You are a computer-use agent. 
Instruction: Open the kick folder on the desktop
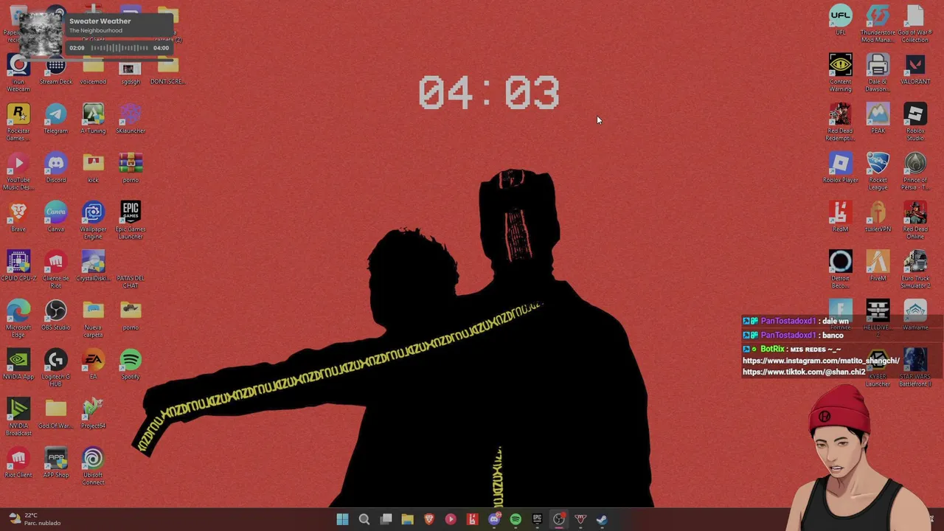93,168
